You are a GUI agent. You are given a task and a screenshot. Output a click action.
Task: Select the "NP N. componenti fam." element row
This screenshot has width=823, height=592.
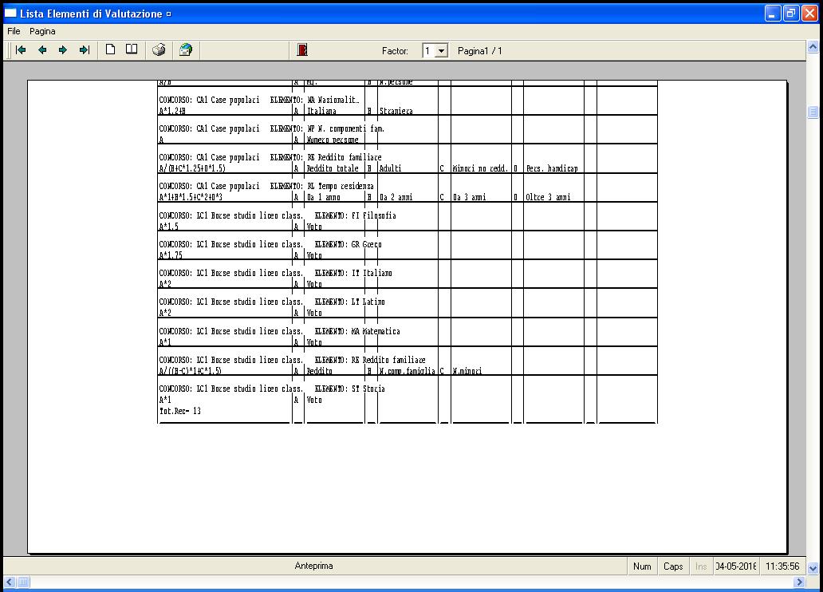coord(408,128)
